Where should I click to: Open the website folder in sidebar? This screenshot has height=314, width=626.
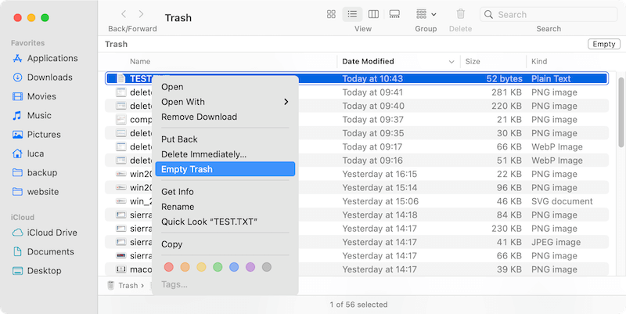click(x=35, y=192)
